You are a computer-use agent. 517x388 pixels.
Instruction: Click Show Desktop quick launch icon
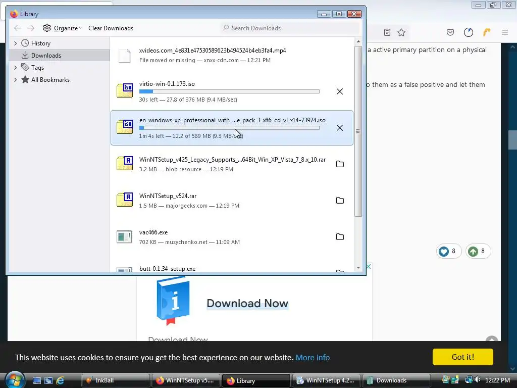tap(36, 380)
